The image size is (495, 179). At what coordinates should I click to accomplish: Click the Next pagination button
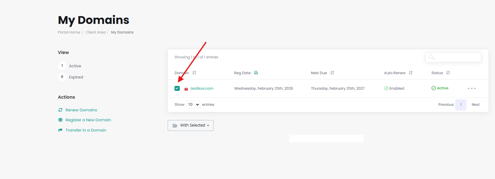tap(475, 105)
